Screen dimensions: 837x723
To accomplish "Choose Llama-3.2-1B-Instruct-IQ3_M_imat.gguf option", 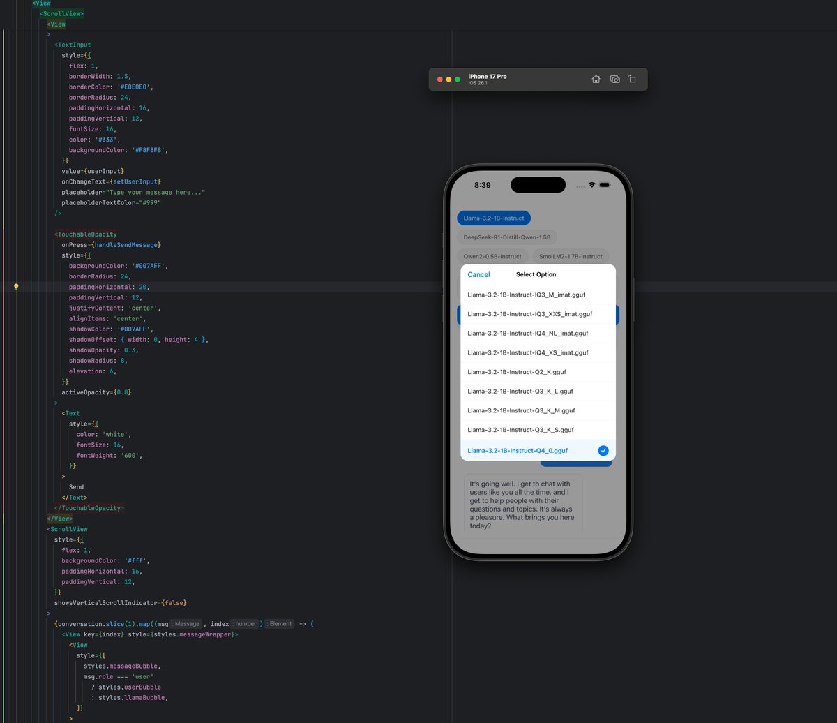I will click(538, 295).
